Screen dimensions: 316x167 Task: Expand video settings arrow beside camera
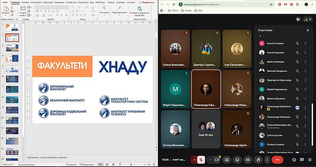[x=210, y=160]
